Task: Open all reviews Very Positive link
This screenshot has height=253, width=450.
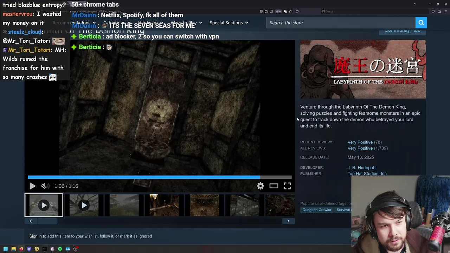Action: coord(360,148)
